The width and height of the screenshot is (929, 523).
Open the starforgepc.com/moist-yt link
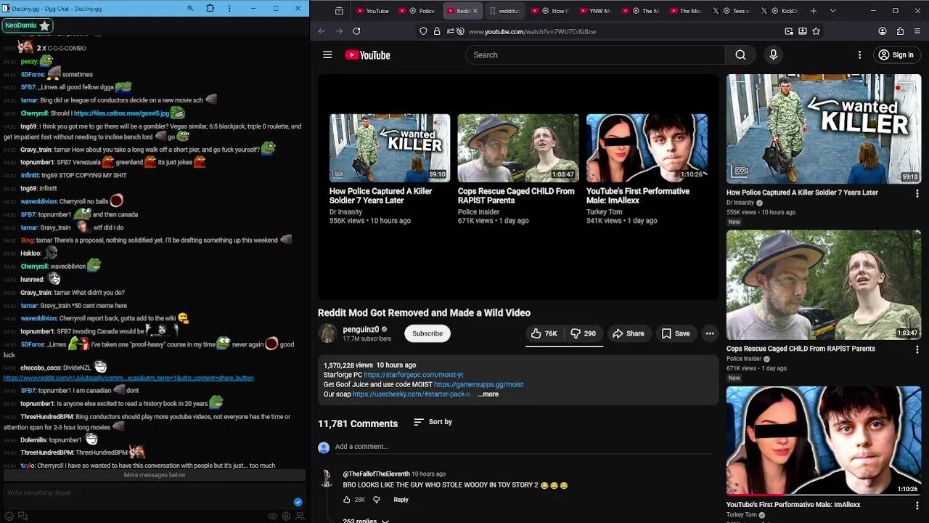(x=414, y=375)
